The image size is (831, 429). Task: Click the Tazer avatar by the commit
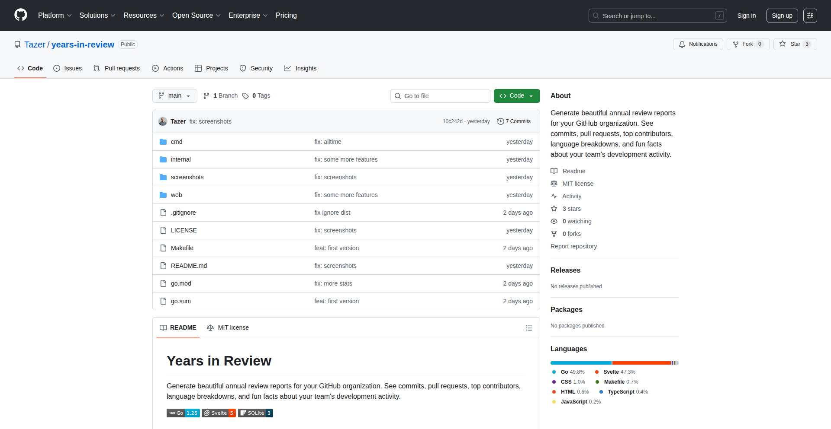[162, 121]
